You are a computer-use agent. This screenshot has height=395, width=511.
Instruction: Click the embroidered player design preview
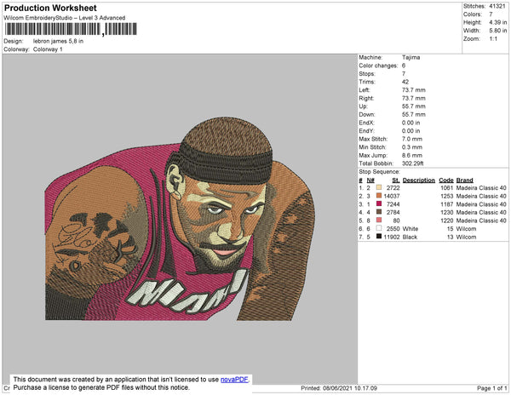tap(180, 219)
